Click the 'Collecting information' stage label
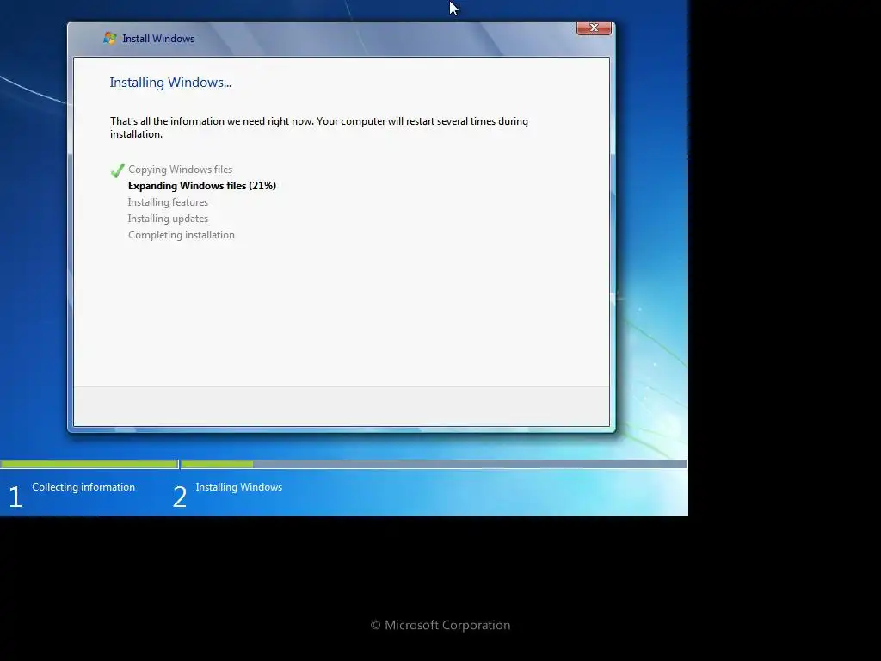The image size is (881, 661). [83, 487]
